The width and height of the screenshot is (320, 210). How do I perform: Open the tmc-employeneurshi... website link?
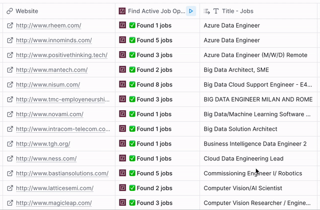point(63,99)
